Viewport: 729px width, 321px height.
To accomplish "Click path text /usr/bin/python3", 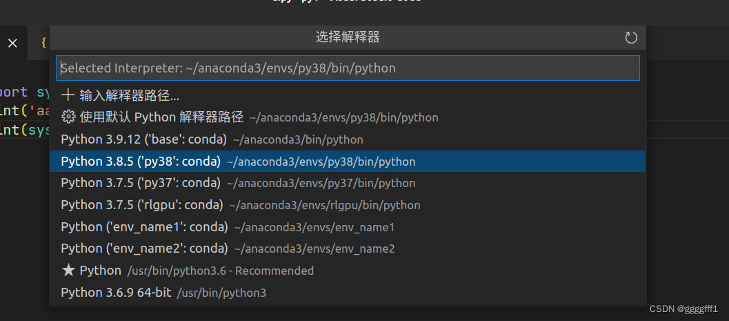I will [222, 293].
